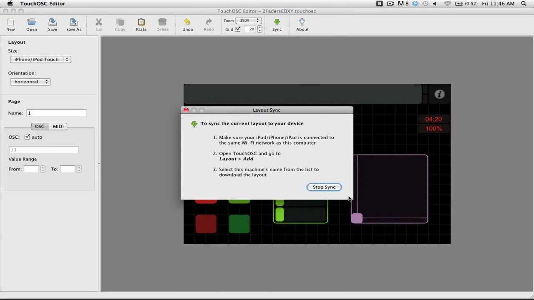Toggle the Grid checkbox

(x=238, y=29)
